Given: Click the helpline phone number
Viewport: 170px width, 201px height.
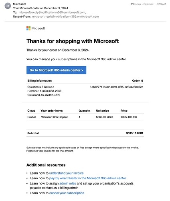Looking at the screenshot, I should tap(51, 91).
